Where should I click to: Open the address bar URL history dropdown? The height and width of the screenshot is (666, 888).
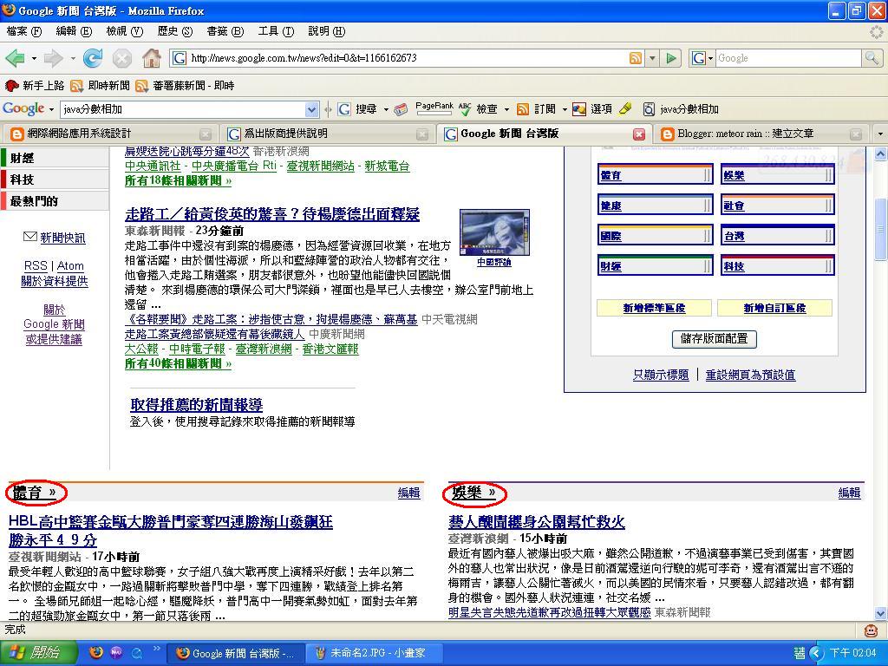click(x=652, y=58)
